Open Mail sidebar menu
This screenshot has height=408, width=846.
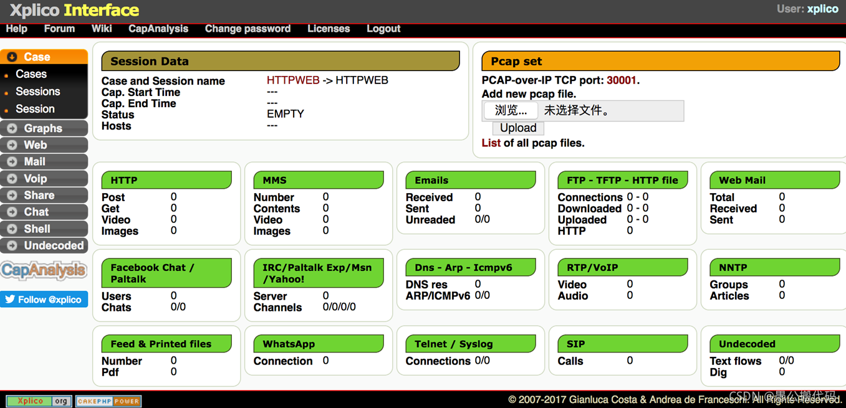(44, 162)
